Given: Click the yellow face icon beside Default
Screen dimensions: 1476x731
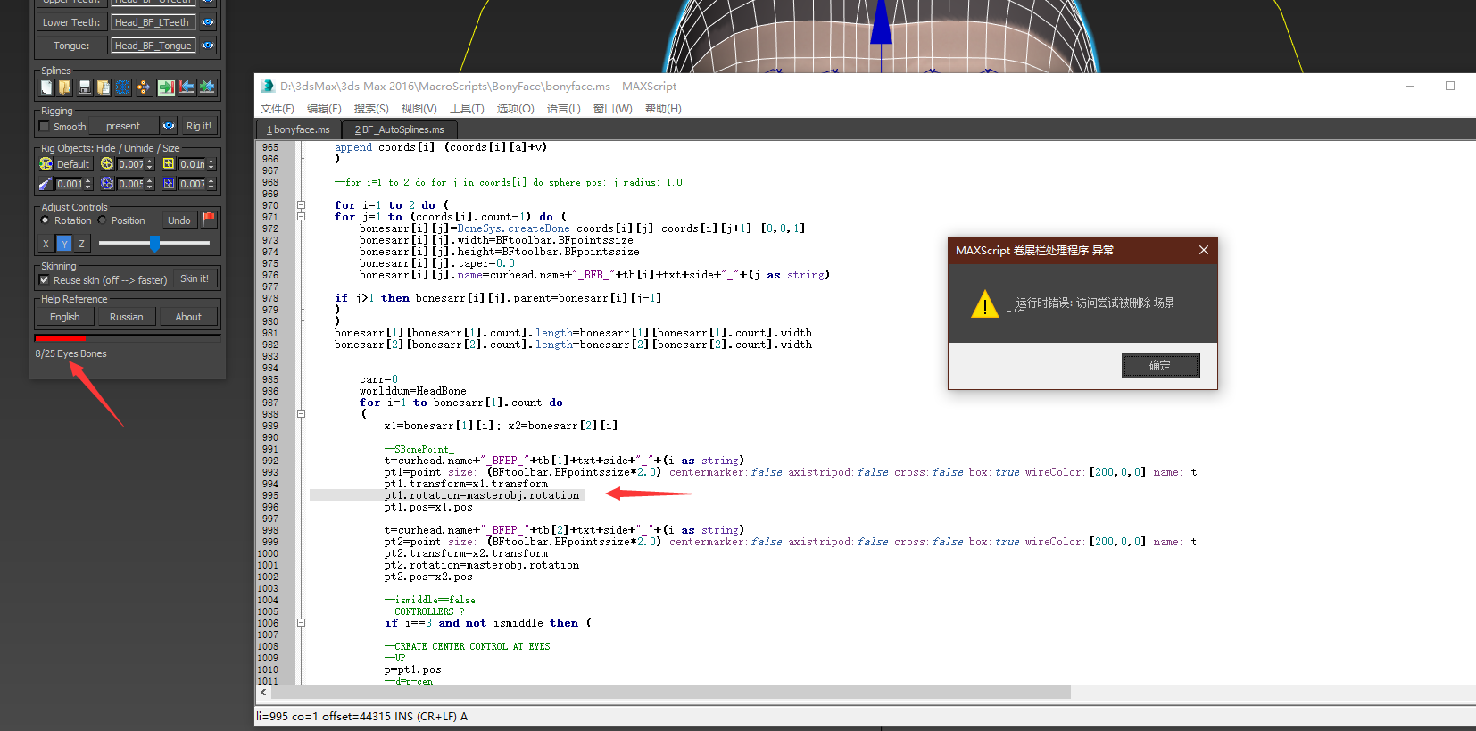Looking at the screenshot, I should pyautogui.click(x=46, y=164).
